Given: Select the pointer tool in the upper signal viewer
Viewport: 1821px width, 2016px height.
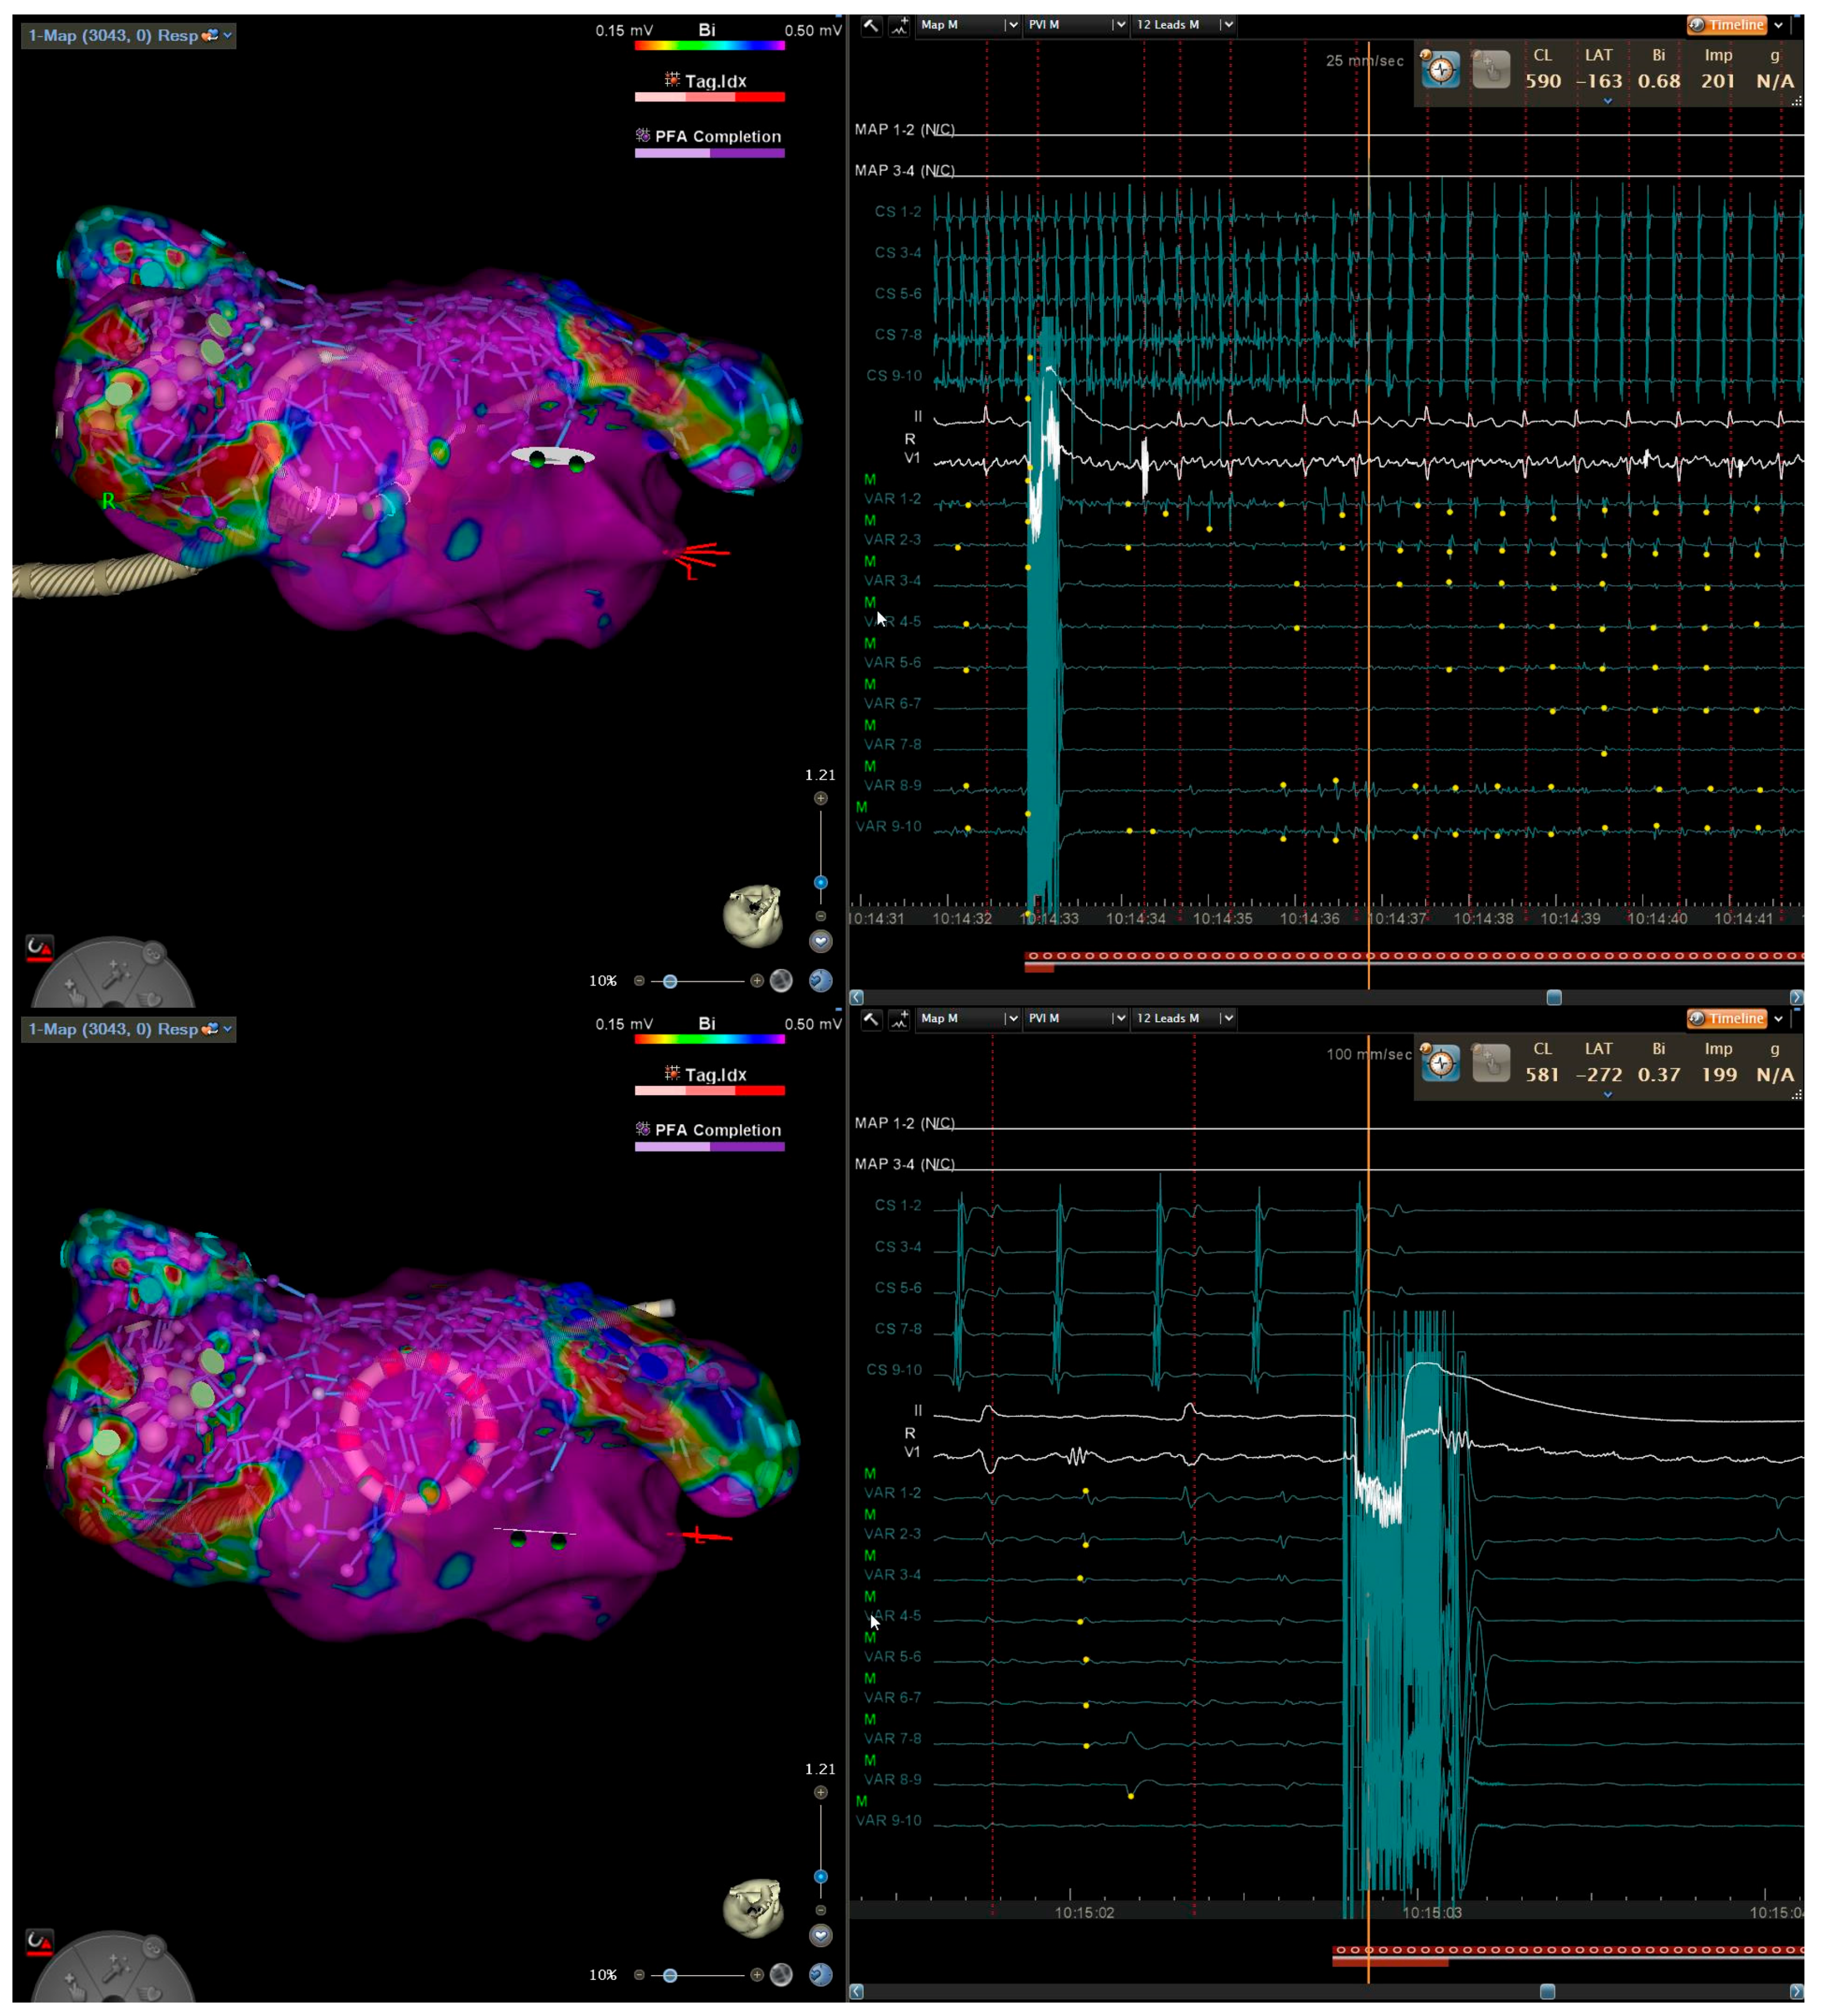Looking at the screenshot, I should point(873,25).
